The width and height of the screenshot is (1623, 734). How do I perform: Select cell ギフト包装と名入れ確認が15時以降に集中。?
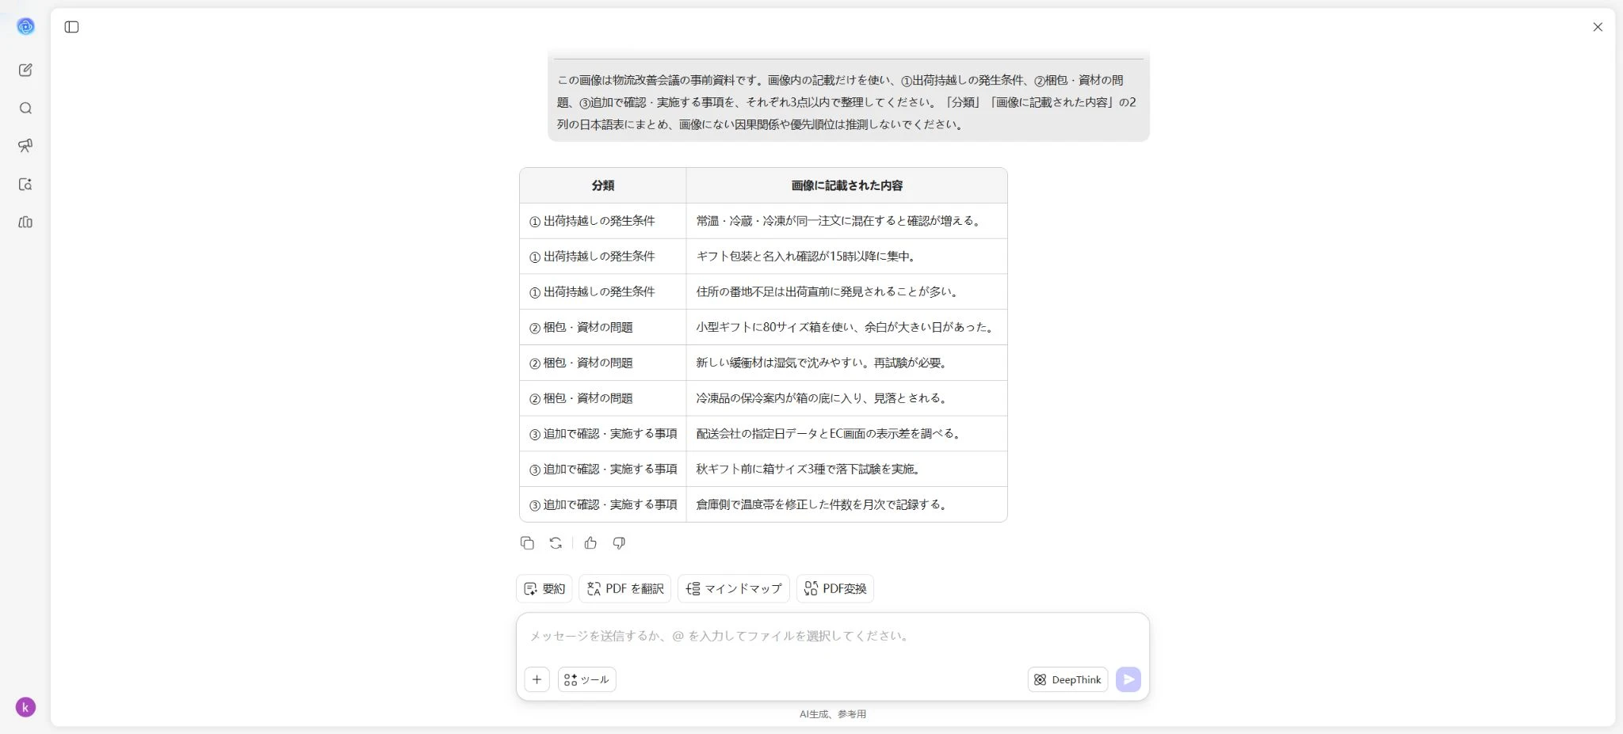(847, 257)
